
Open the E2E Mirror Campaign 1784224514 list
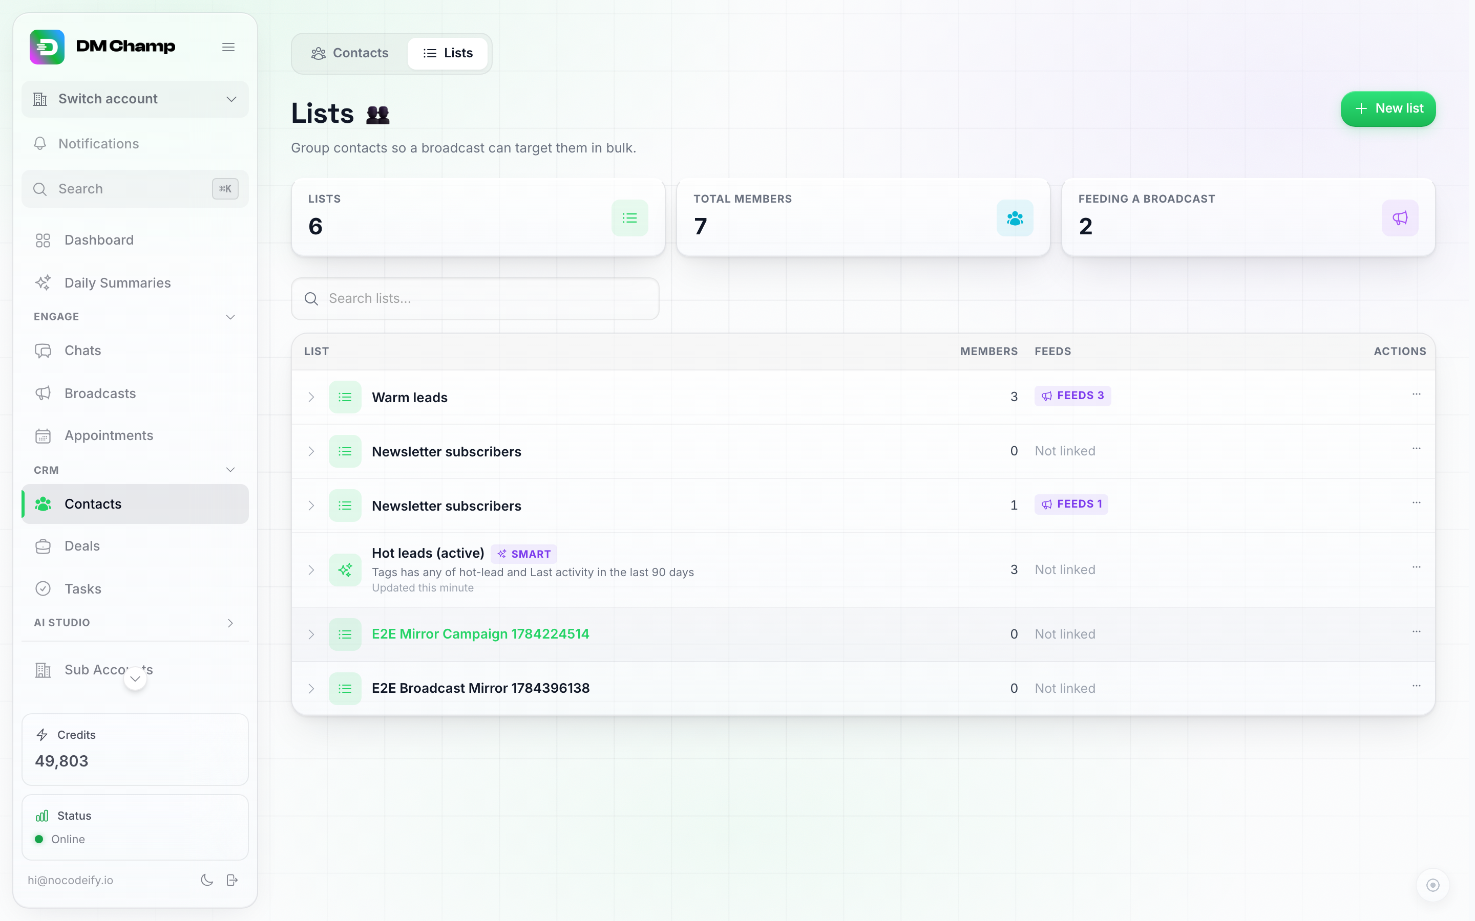click(x=480, y=634)
